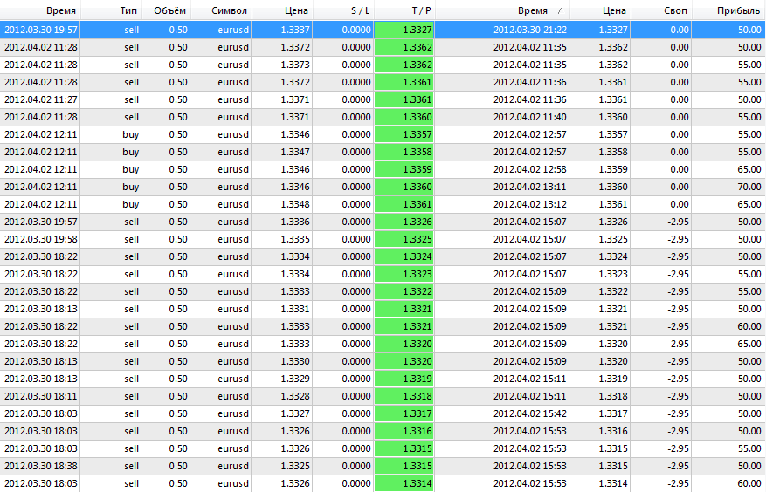
Task: Click the swap -2.95 in the 15:42 row
Action: pyautogui.click(x=678, y=413)
